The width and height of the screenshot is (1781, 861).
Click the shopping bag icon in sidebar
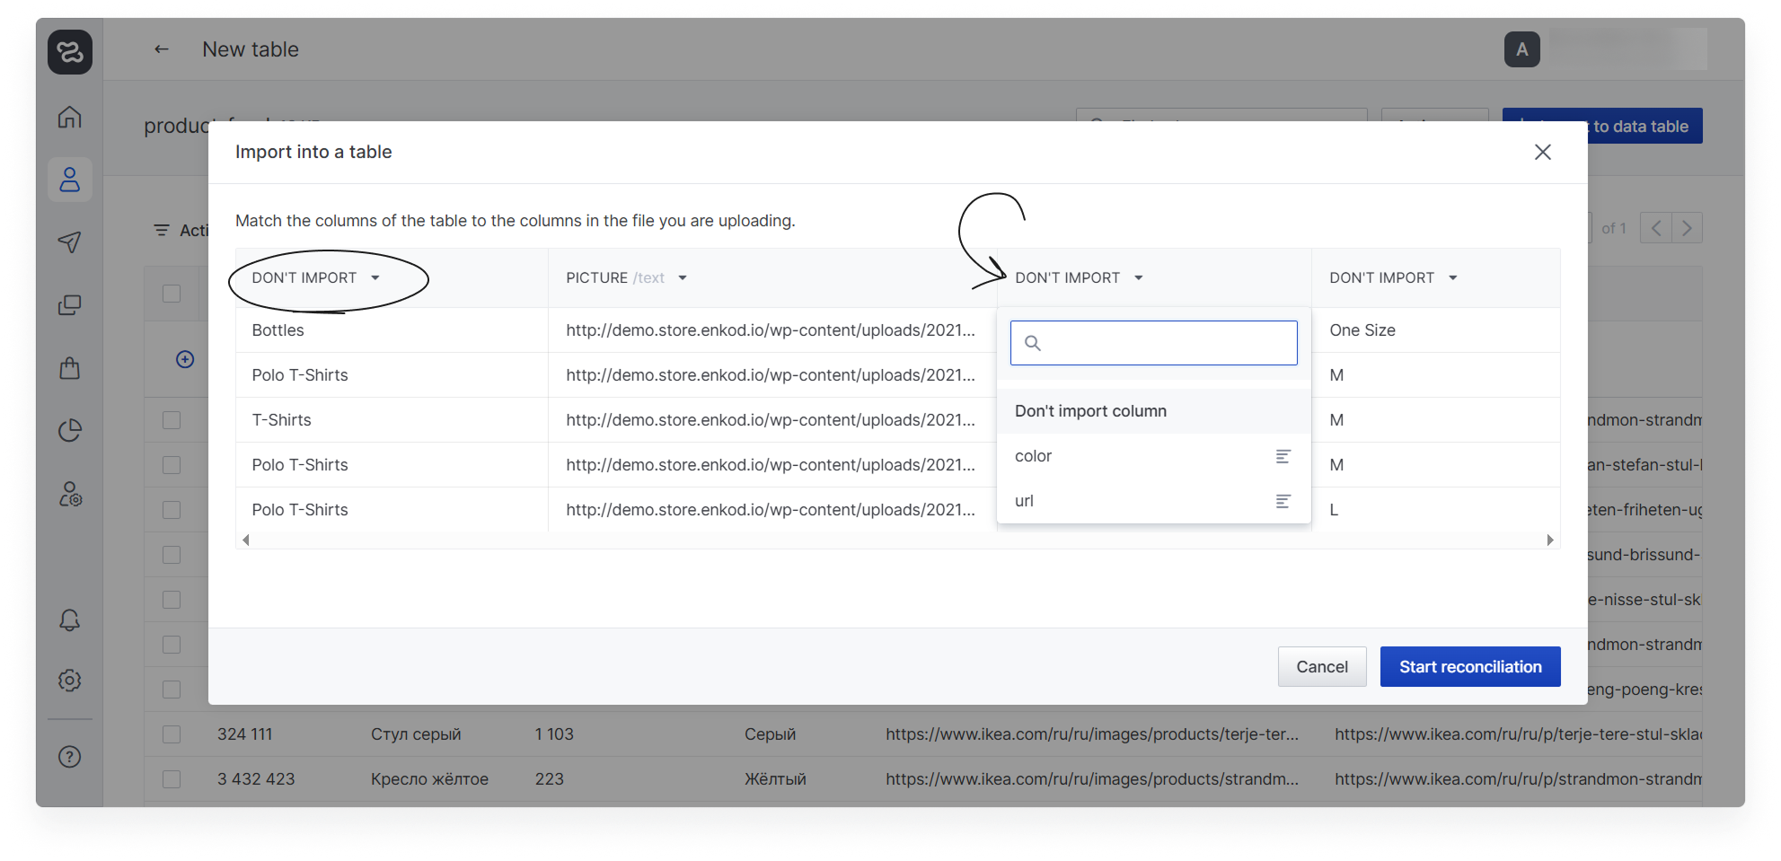[x=70, y=368]
